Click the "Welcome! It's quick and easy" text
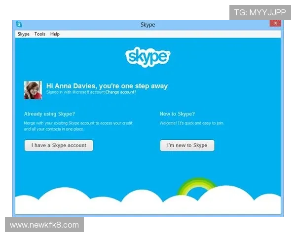The height and width of the screenshot is (237, 296). point(191,122)
